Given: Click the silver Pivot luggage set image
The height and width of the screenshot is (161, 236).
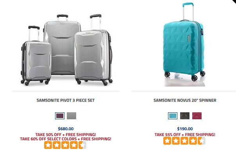Looking at the screenshot, I should click(66, 50).
